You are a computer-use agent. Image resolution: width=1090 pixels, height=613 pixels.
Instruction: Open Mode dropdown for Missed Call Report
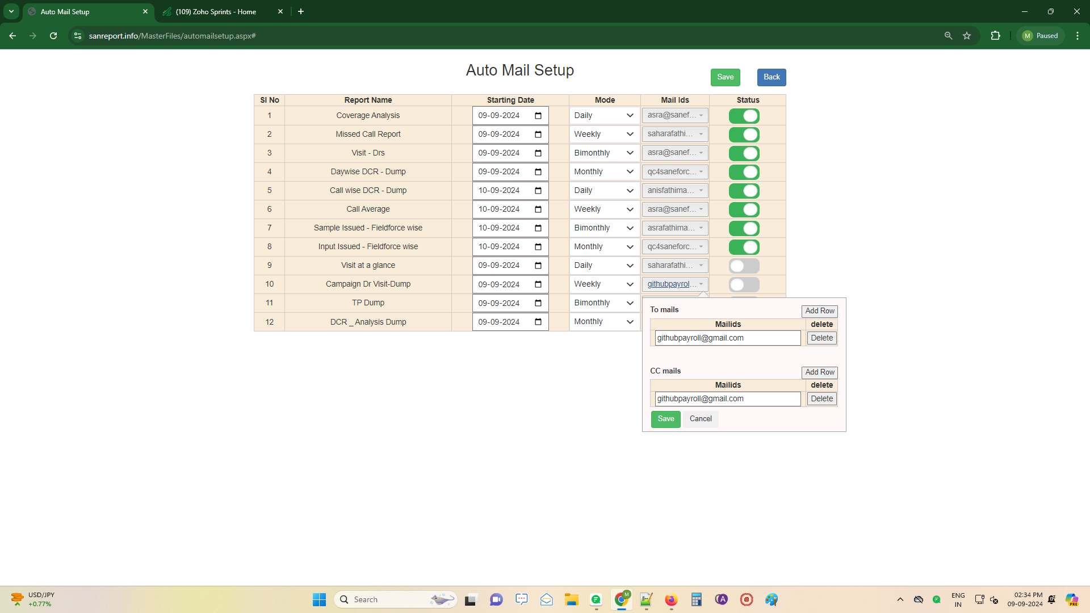603,135
